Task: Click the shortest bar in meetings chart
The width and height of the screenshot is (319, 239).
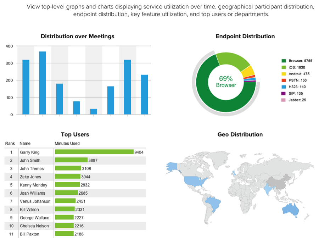Action: coord(94,111)
